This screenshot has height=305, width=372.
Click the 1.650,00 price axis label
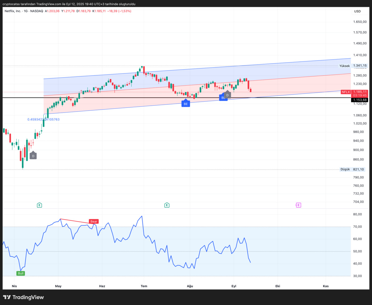tap(360, 22)
